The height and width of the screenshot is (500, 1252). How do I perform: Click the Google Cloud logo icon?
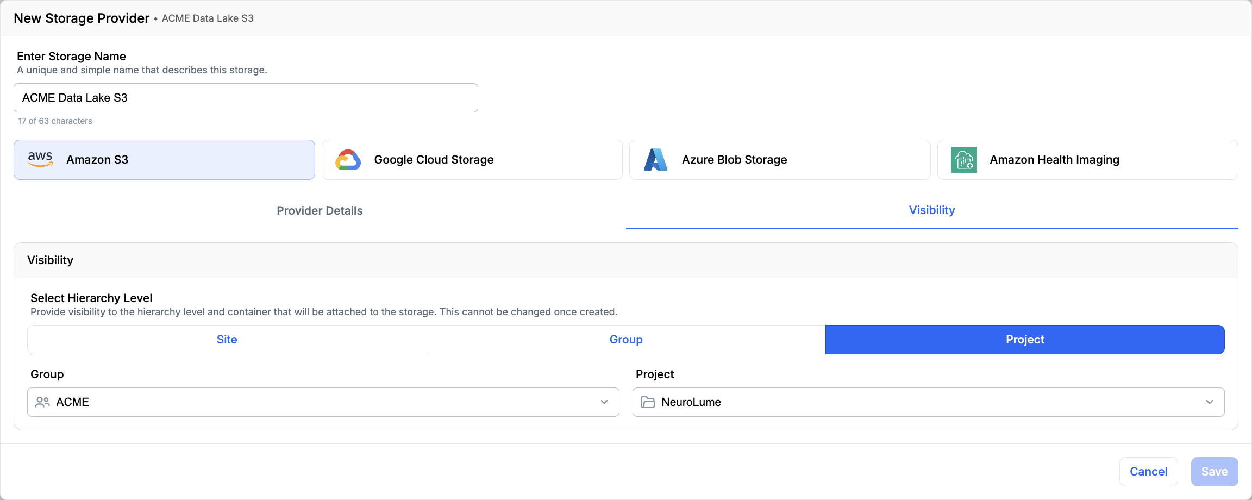click(348, 160)
